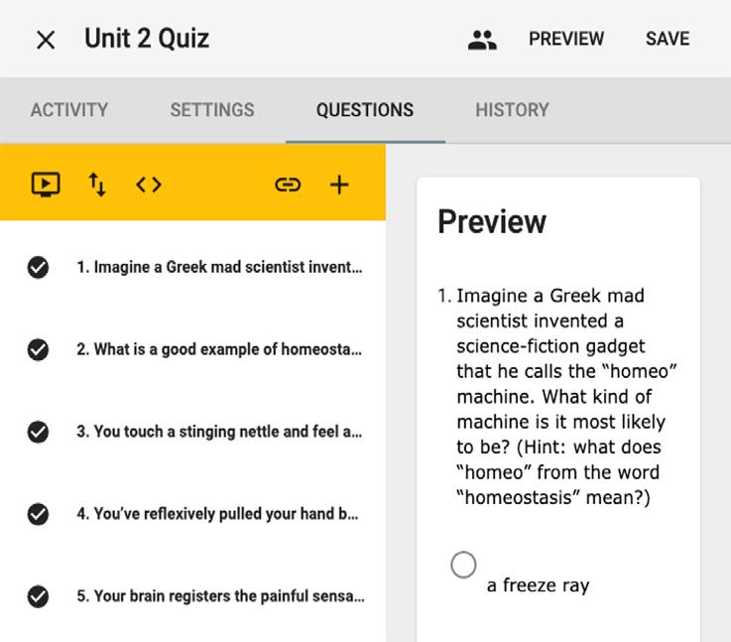Viewport: 731px width, 642px height.
Task: Click the link icon in yellow toolbar
Action: (x=288, y=185)
